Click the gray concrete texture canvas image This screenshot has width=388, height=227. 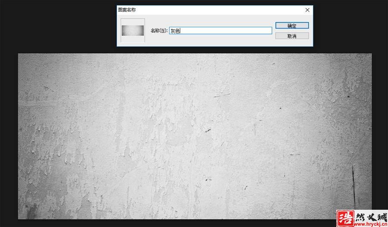pyautogui.click(x=195, y=136)
